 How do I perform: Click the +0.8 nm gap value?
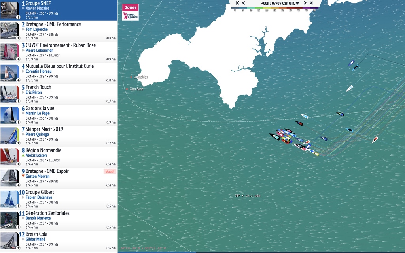(x=111, y=38)
